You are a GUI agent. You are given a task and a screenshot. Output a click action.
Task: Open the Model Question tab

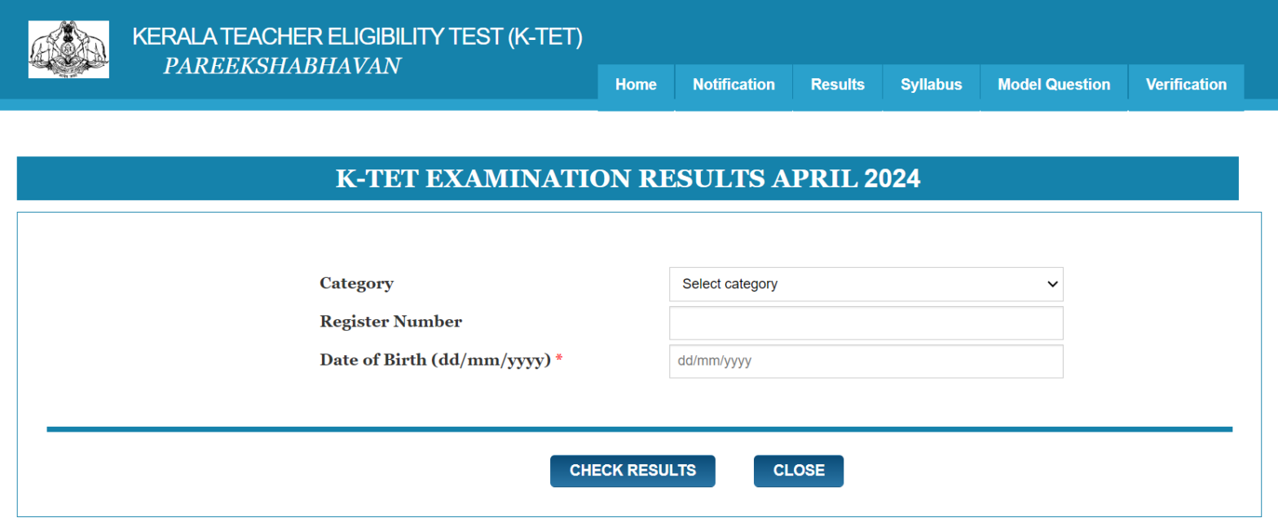1053,84
